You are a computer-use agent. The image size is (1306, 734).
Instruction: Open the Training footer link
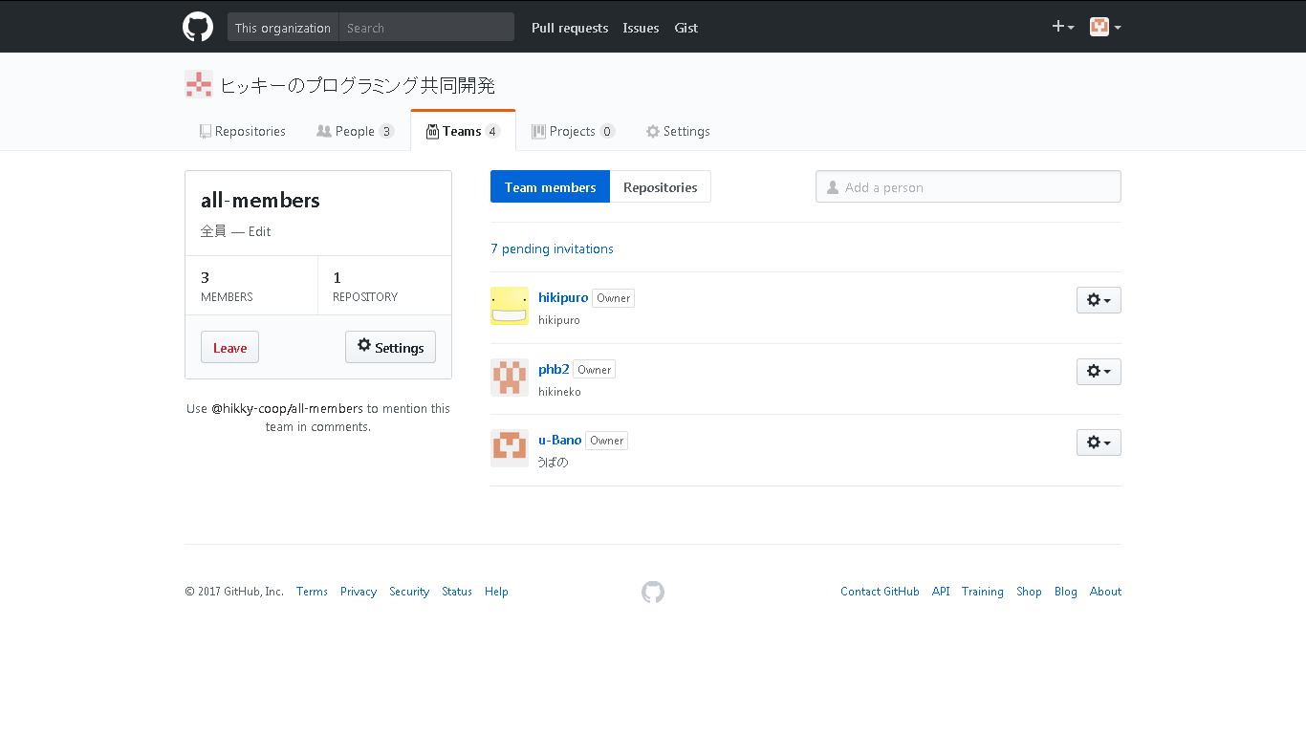983,592
